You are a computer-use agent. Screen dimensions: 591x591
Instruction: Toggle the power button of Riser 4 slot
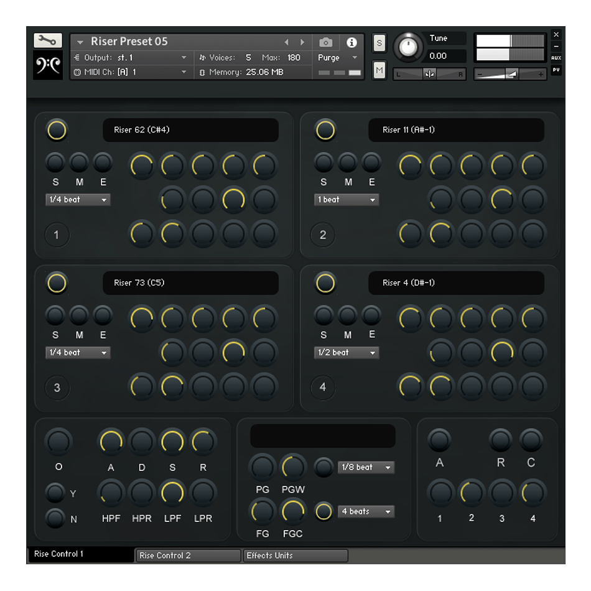tap(325, 283)
